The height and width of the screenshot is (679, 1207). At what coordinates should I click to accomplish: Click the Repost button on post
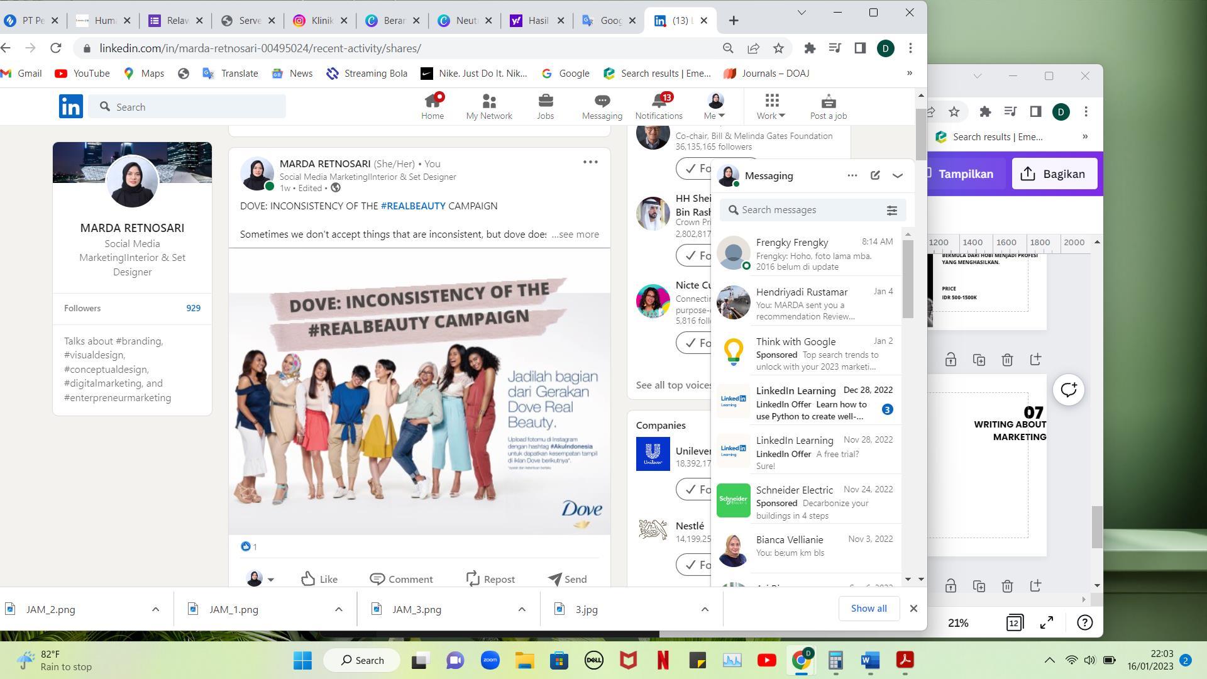(x=490, y=579)
